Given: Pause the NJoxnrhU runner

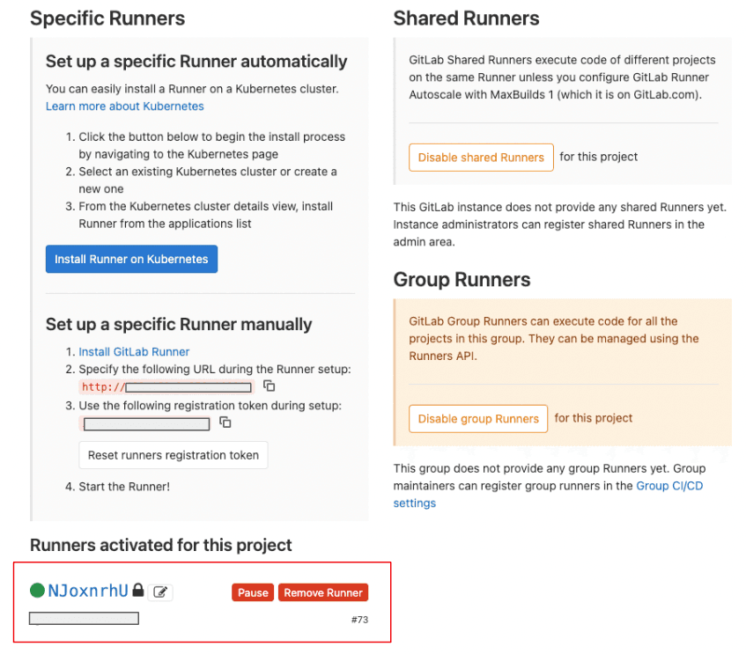Looking at the screenshot, I should coord(253,592).
